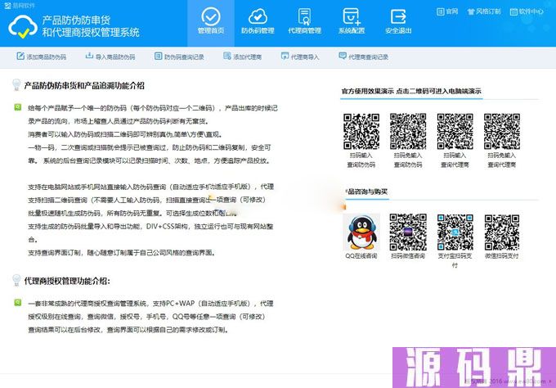The image size is (556, 388).
Task: Click 导入商品防伪码 import icon
Action: click(89, 56)
